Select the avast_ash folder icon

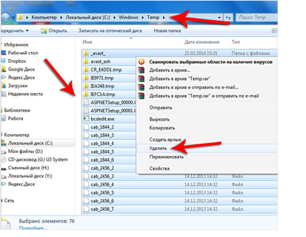click(x=85, y=62)
